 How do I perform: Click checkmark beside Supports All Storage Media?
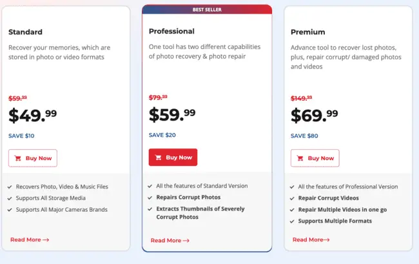tap(10, 198)
